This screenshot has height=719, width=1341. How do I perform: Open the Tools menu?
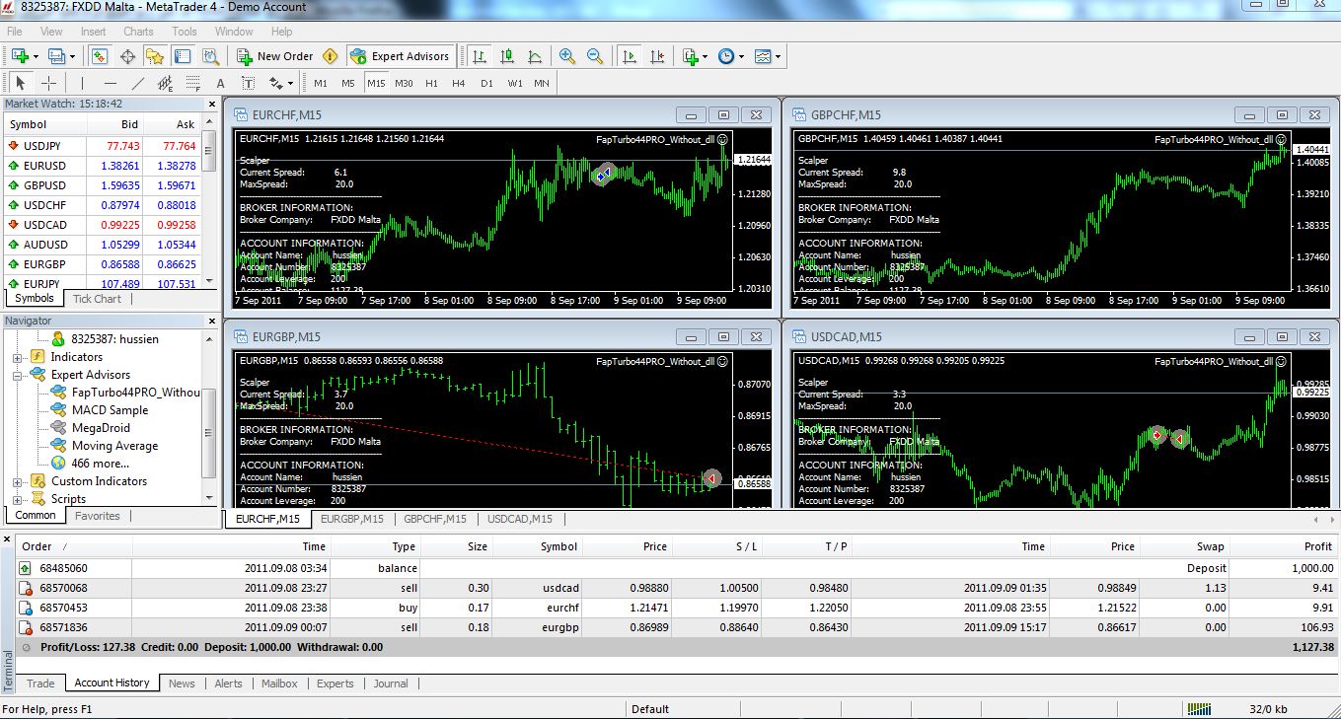185,32
